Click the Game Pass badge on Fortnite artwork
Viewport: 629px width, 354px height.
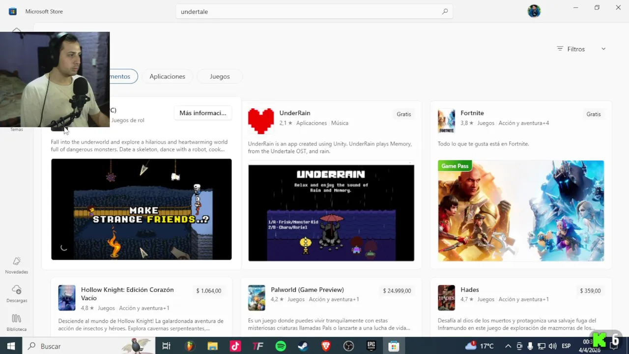(455, 166)
